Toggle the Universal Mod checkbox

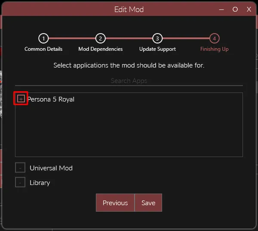tap(20, 168)
